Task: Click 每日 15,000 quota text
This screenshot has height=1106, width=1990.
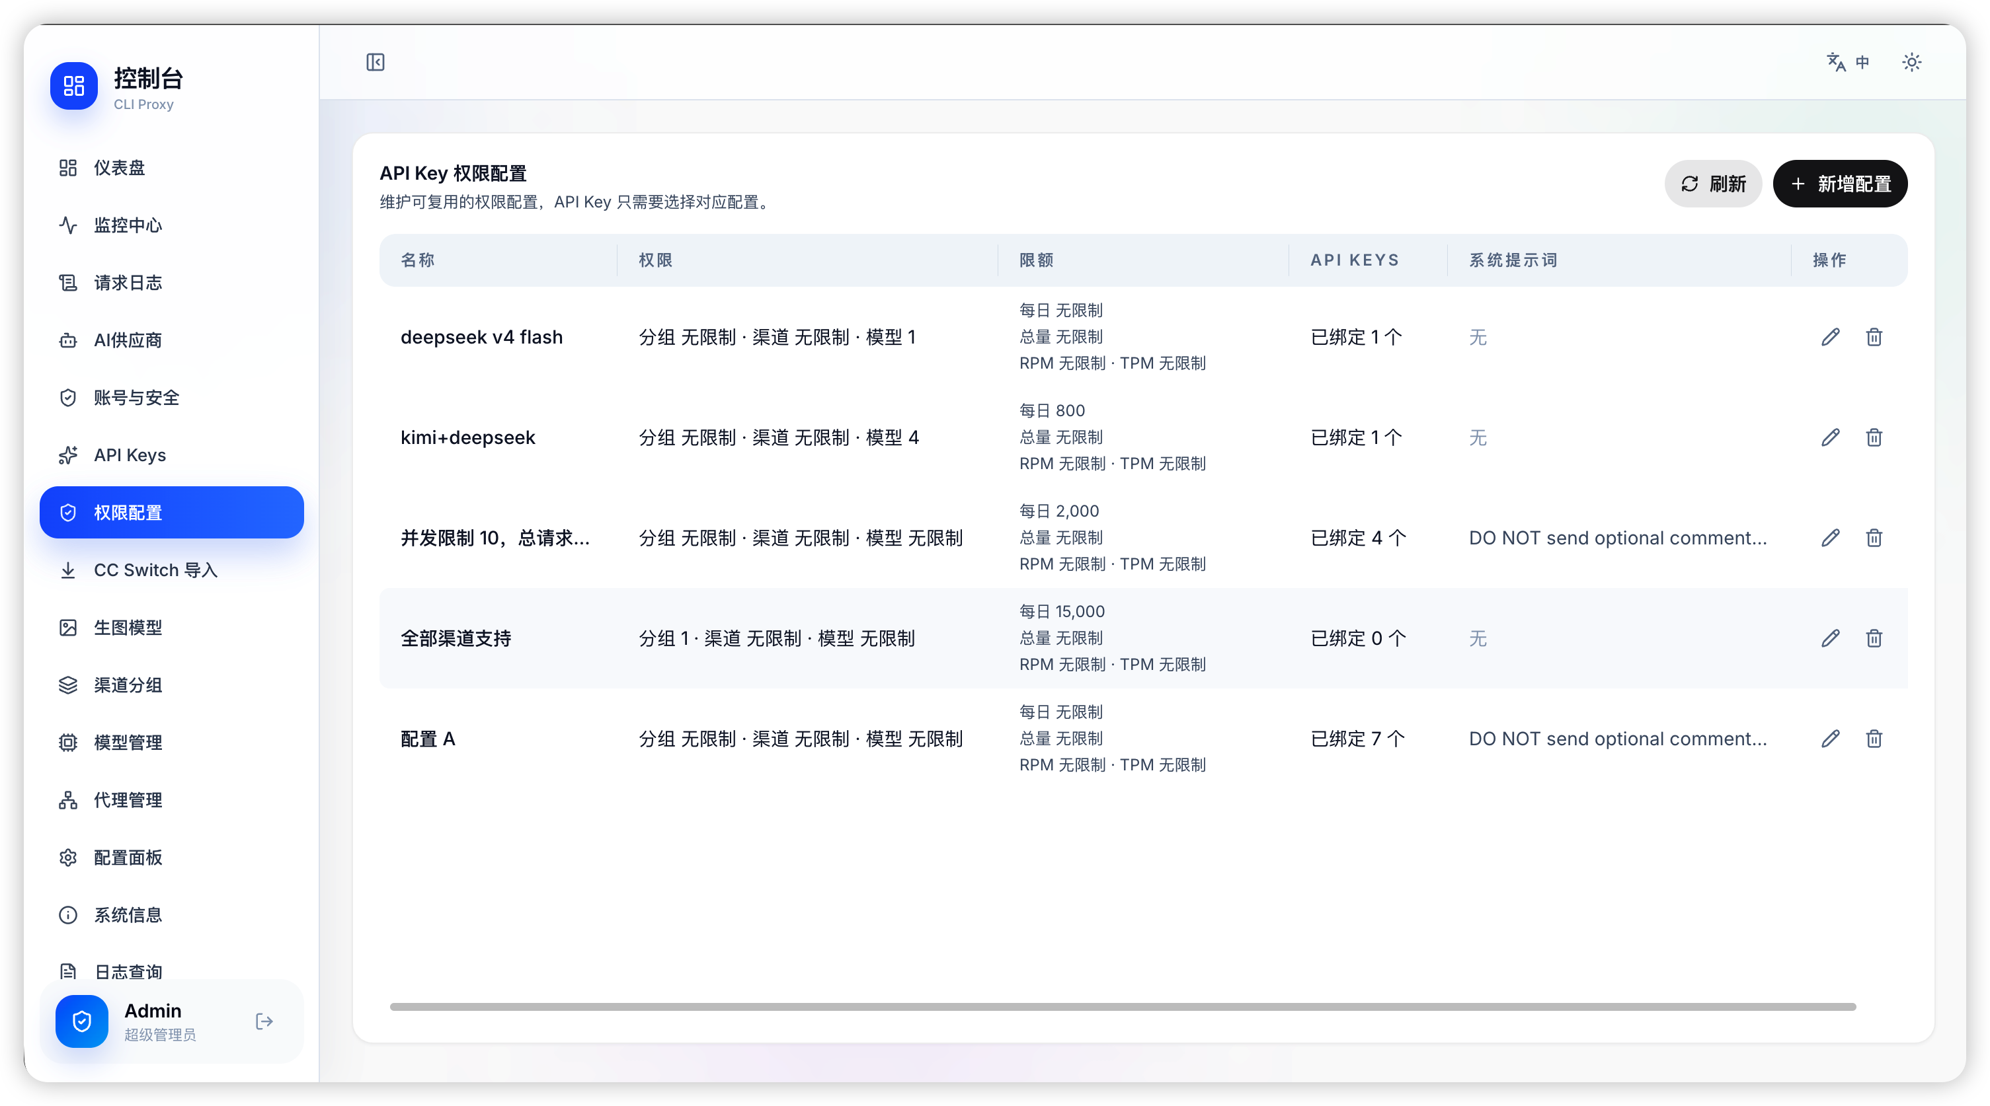Action: click(1062, 611)
